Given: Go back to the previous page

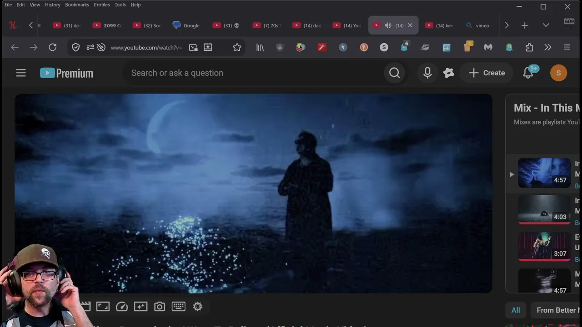Looking at the screenshot, I should 15,47.
